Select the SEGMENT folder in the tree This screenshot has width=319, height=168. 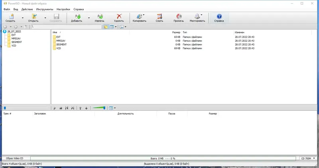click(x=17, y=42)
